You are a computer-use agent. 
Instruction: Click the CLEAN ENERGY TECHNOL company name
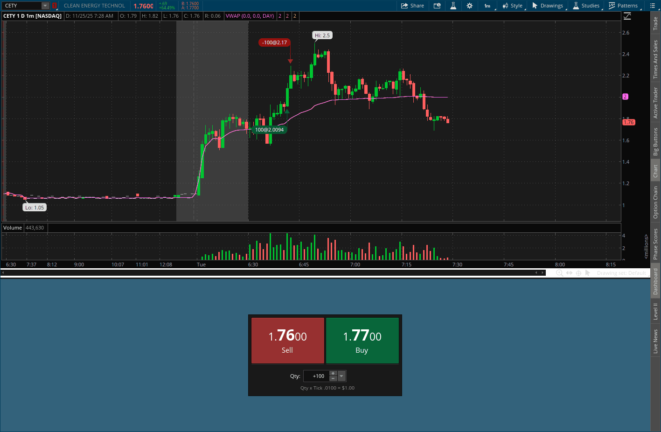pyautogui.click(x=94, y=6)
